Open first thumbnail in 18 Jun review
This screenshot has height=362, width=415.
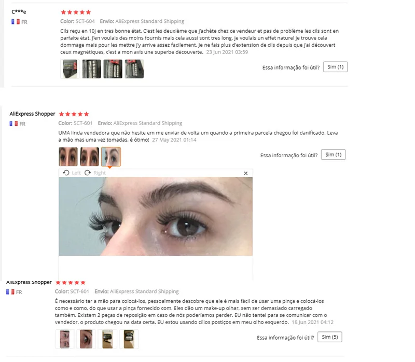pos(64,339)
